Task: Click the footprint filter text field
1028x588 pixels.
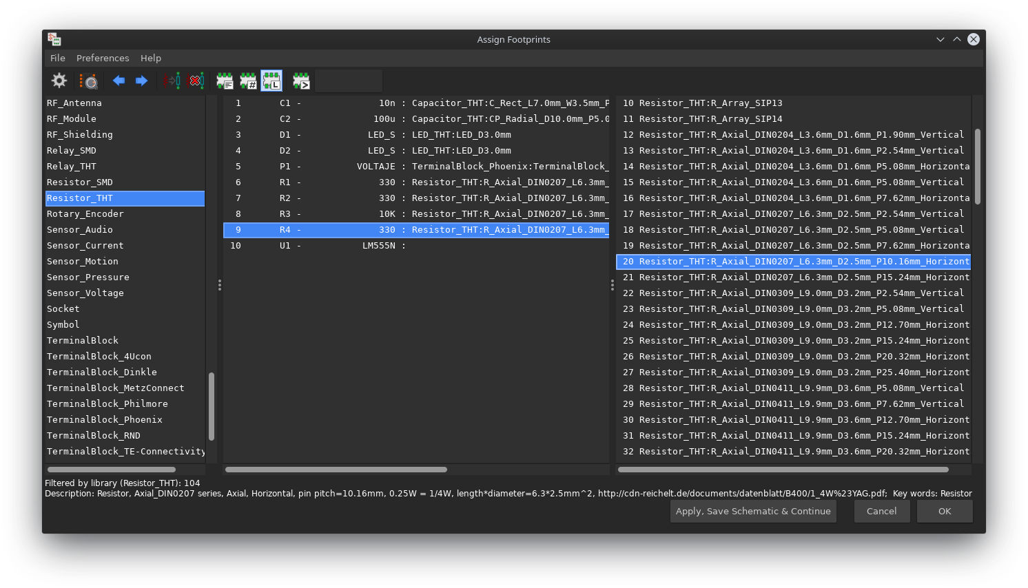Action: (349, 81)
